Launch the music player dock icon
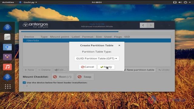Viewport: 194px width, 109px height. [x=7, y=67]
